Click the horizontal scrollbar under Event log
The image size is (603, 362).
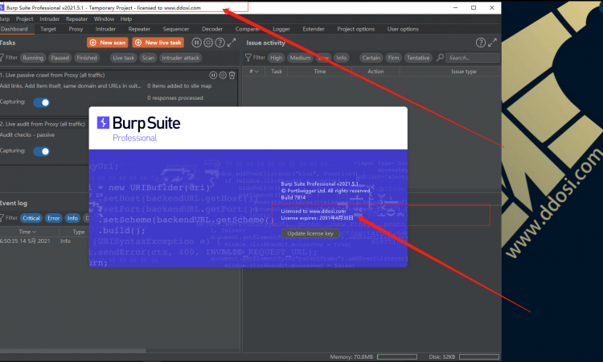click(x=72, y=351)
